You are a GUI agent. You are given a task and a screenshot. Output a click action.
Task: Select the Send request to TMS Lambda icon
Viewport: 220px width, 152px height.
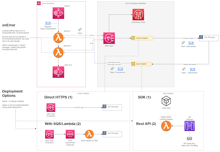89,134
